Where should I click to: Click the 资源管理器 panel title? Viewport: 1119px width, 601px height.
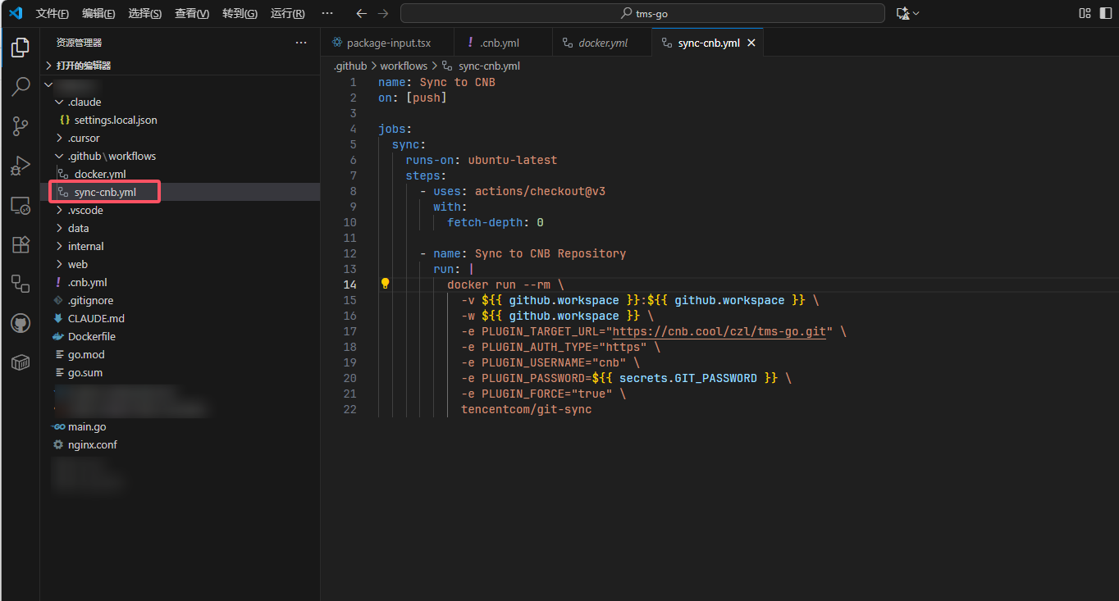click(79, 43)
